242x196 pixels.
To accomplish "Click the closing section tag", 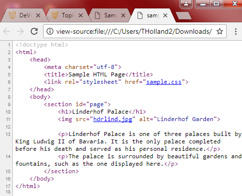I will click(61, 171).
